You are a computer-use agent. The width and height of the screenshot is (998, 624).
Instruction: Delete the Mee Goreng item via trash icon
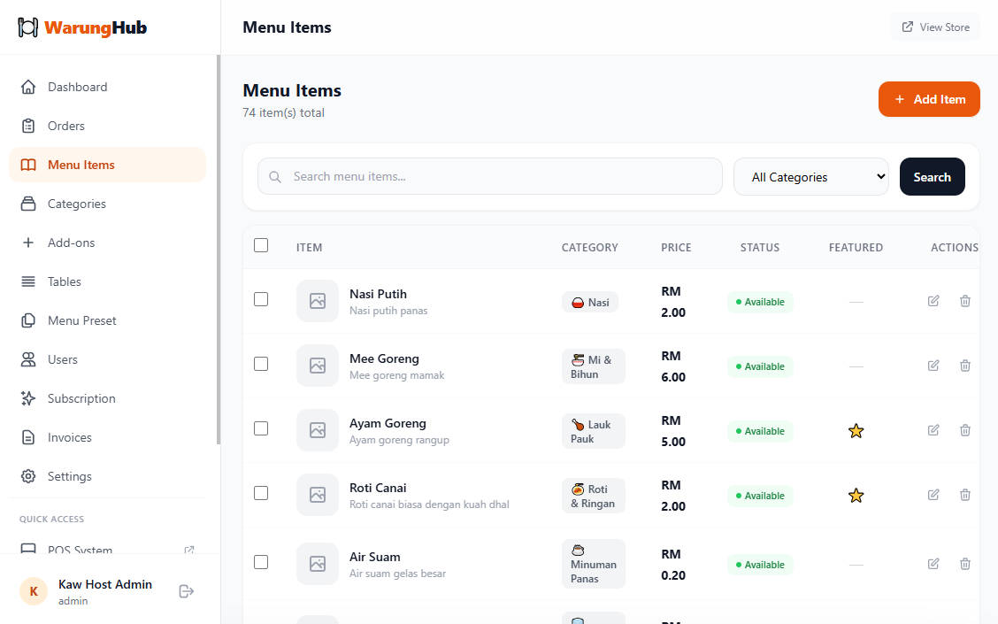click(965, 366)
